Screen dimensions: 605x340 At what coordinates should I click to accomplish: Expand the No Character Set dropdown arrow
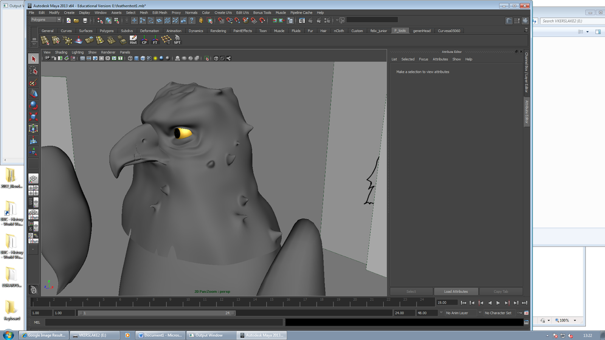pyautogui.click(x=480, y=313)
